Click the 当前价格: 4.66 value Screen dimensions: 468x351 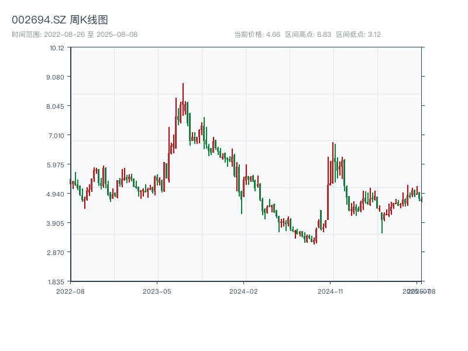coord(257,35)
